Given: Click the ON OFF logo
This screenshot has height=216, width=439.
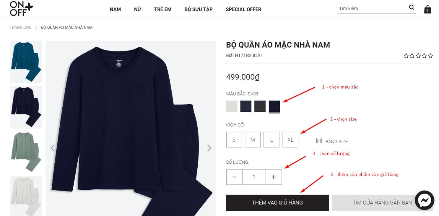Looking at the screenshot, I should [21, 8].
